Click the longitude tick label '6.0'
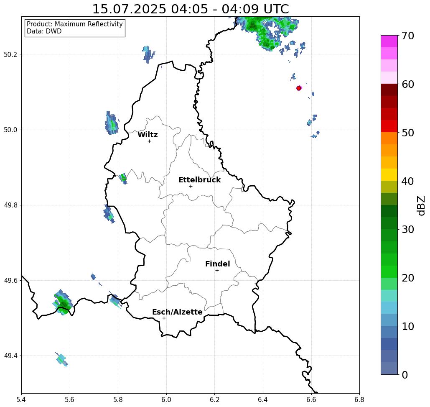This screenshot has width=430, height=407. (x=166, y=399)
